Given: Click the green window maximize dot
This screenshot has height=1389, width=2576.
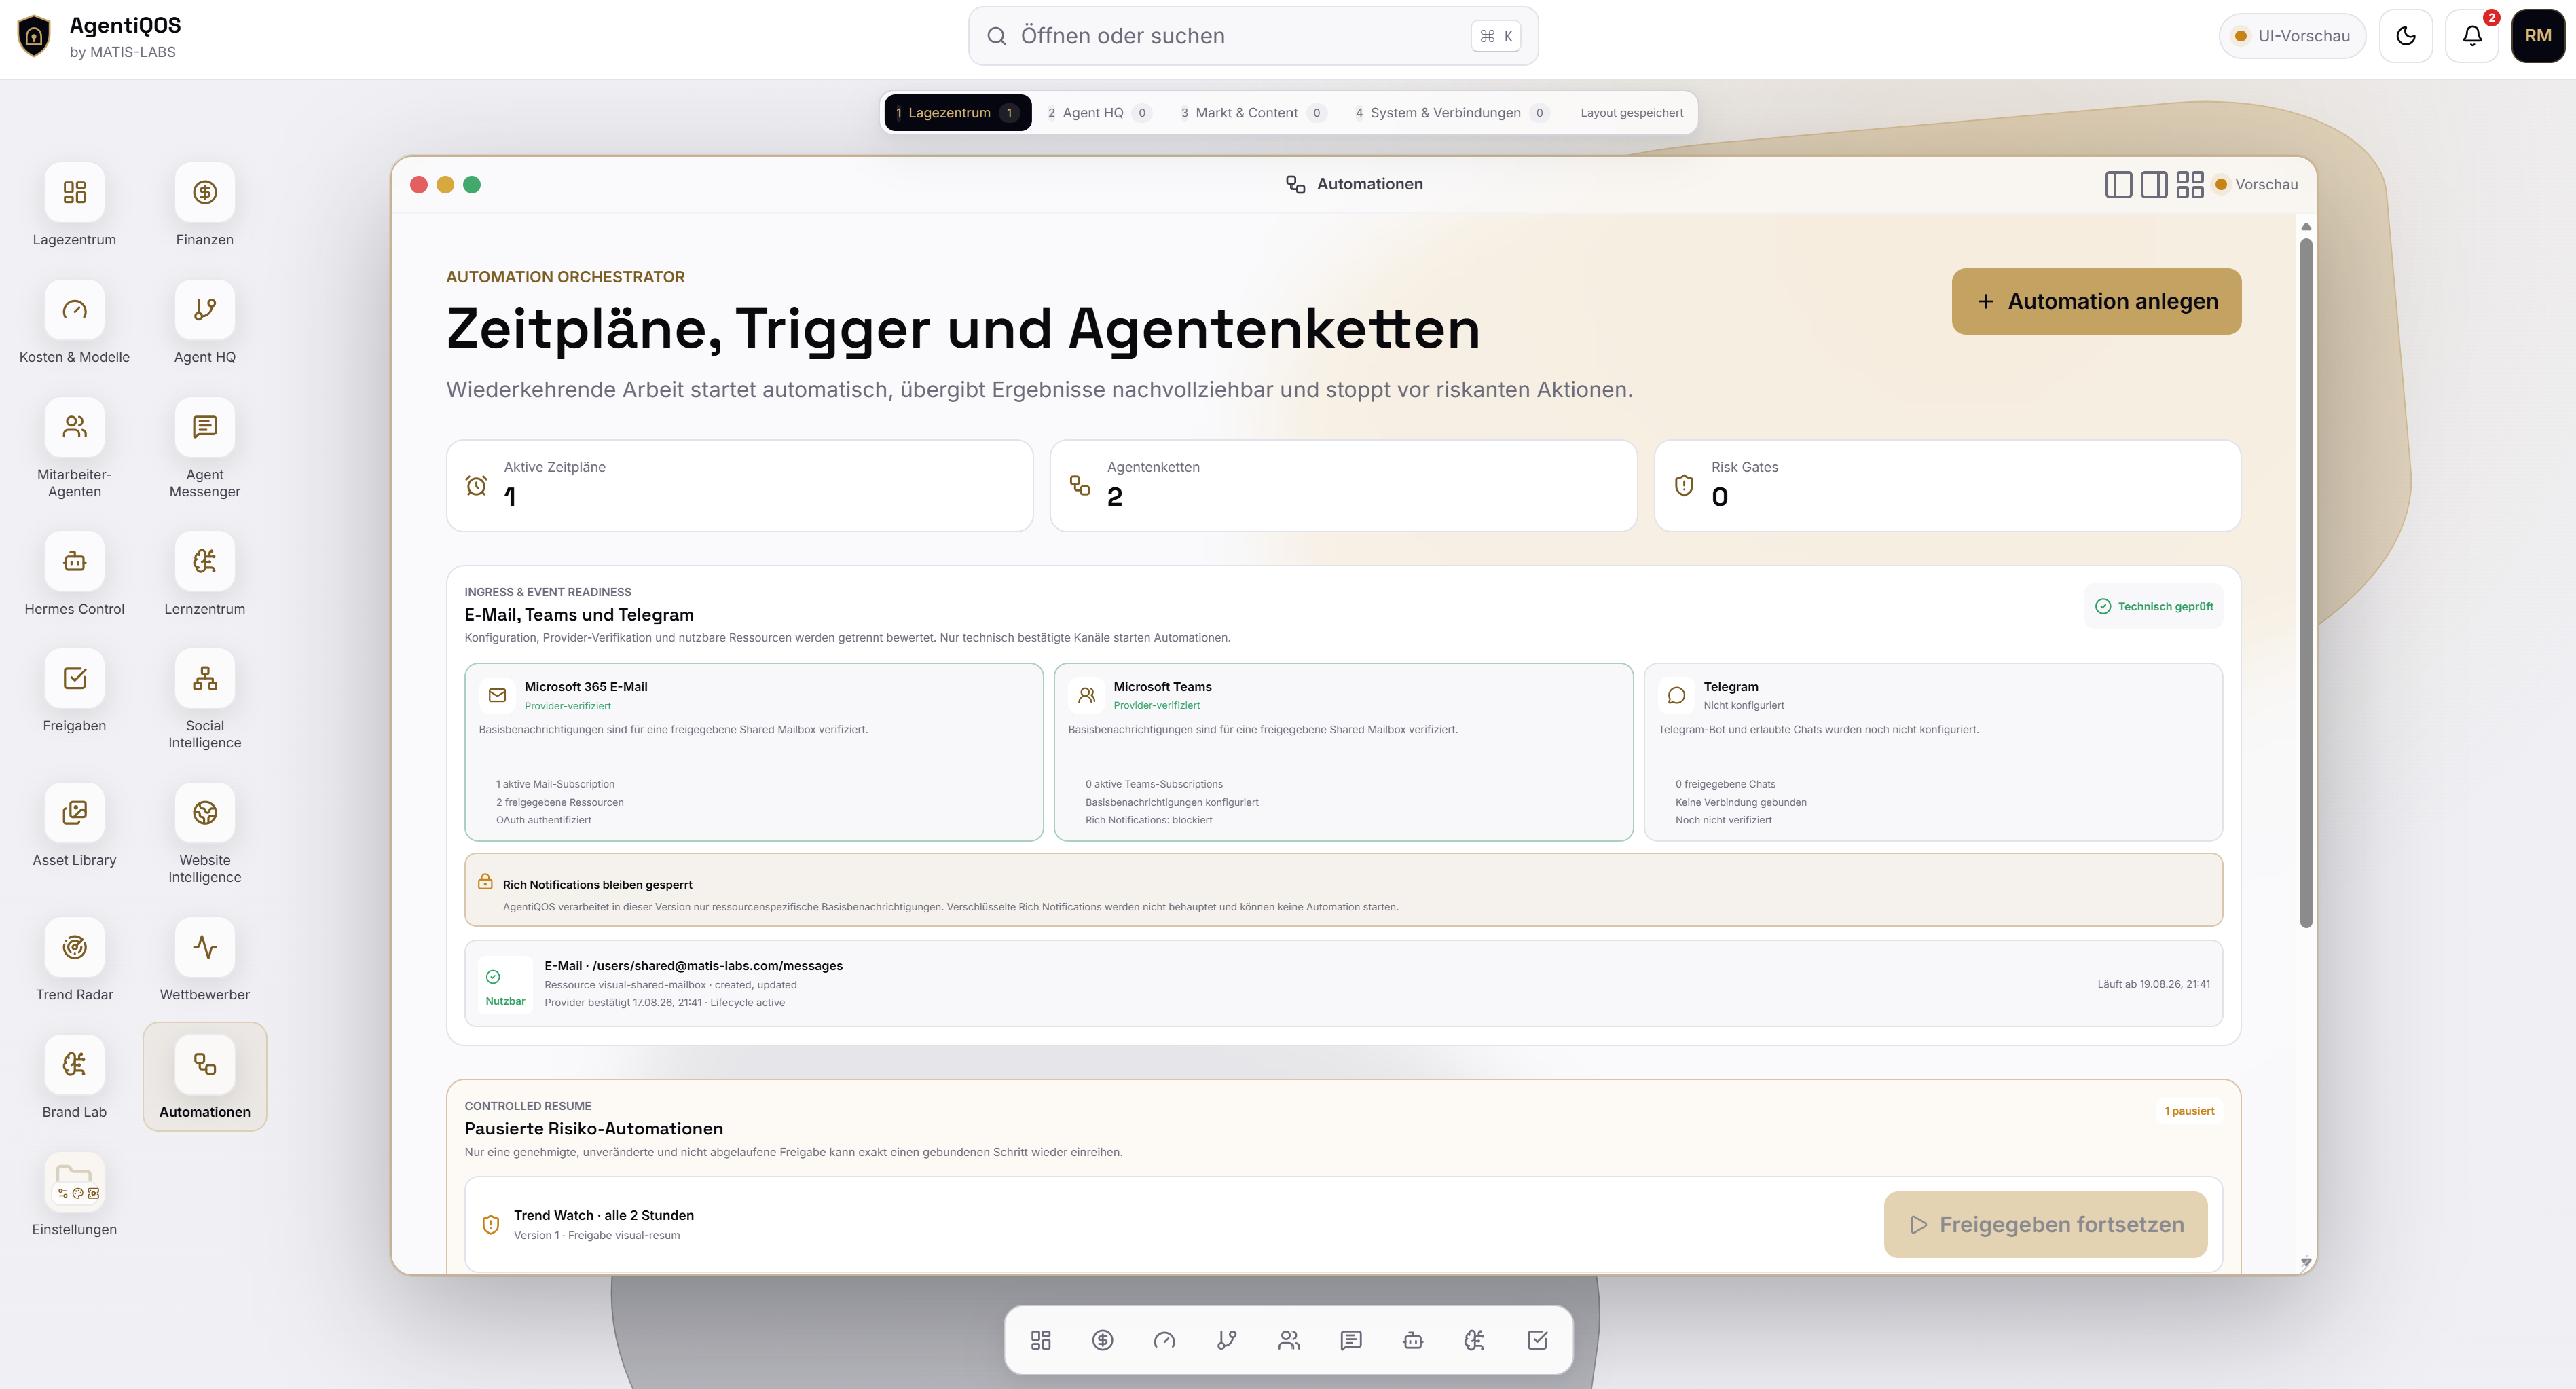Looking at the screenshot, I should tap(472, 184).
